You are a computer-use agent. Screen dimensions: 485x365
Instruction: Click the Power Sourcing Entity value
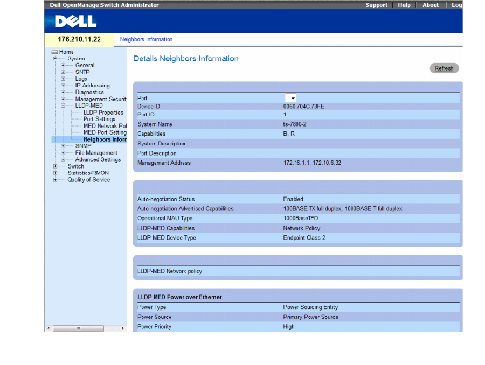[310, 307]
